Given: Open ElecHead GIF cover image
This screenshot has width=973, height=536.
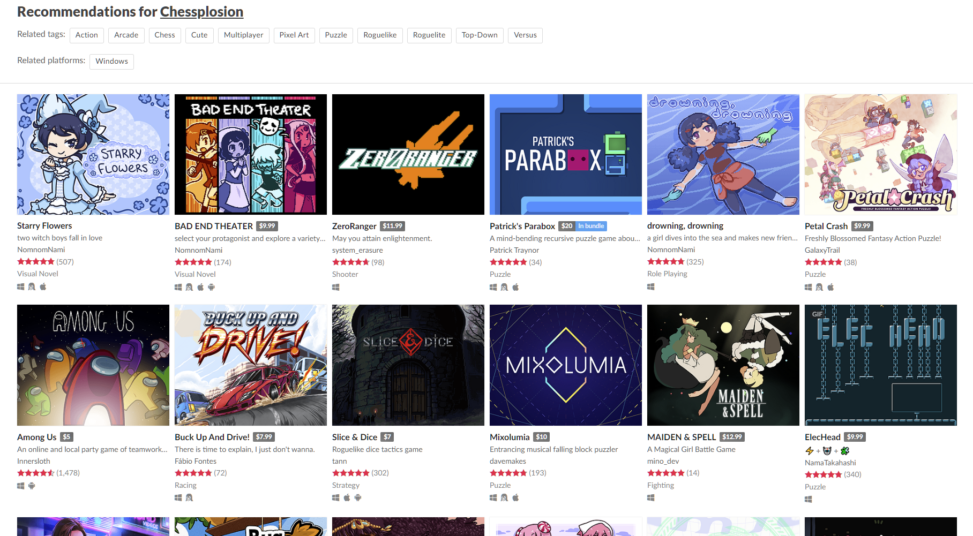Looking at the screenshot, I should 881,365.
